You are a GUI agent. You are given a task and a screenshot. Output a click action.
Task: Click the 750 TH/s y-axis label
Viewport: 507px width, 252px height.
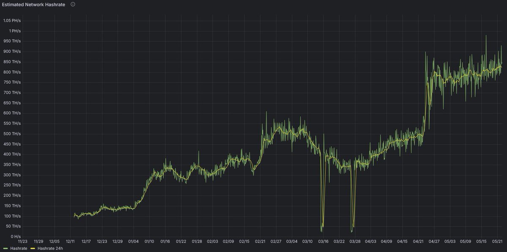[12, 82]
